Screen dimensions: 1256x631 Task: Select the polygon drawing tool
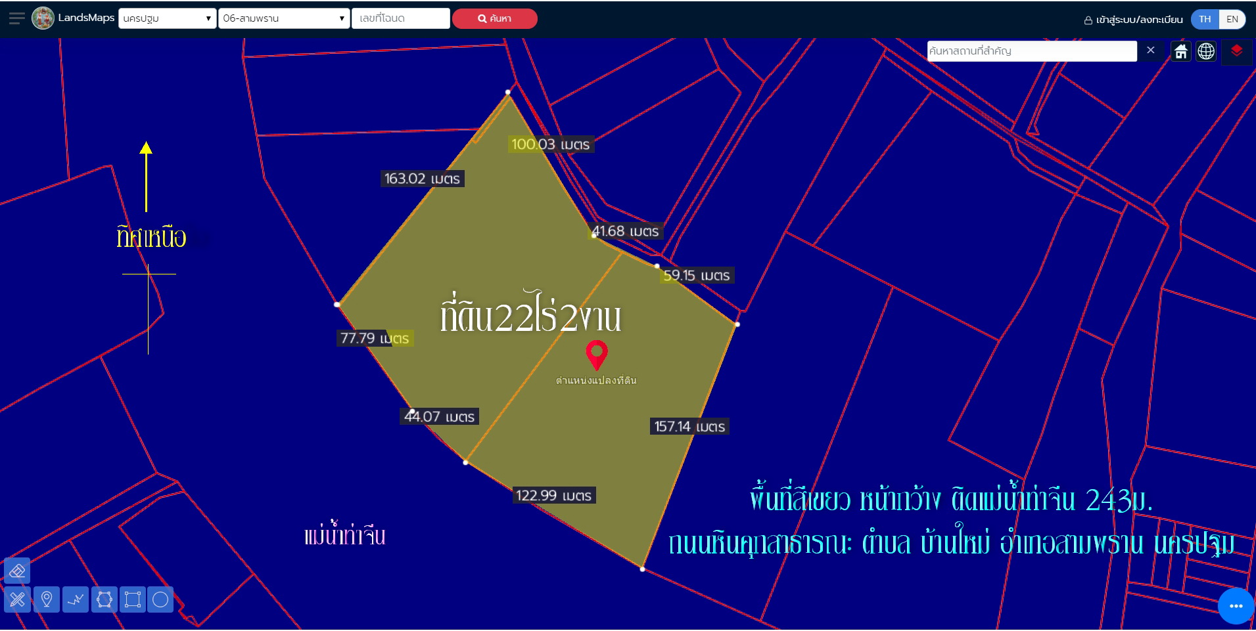pyautogui.click(x=105, y=599)
